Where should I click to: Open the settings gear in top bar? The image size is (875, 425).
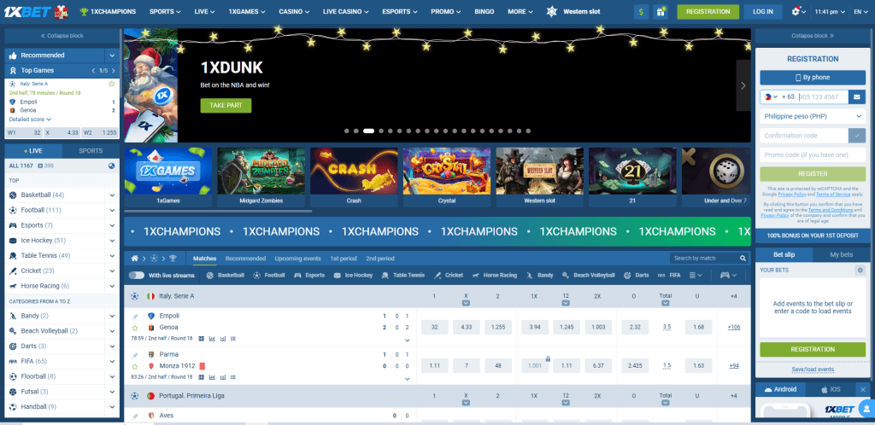coord(796,11)
